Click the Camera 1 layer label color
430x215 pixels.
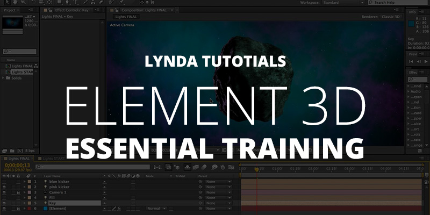tap(30, 192)
